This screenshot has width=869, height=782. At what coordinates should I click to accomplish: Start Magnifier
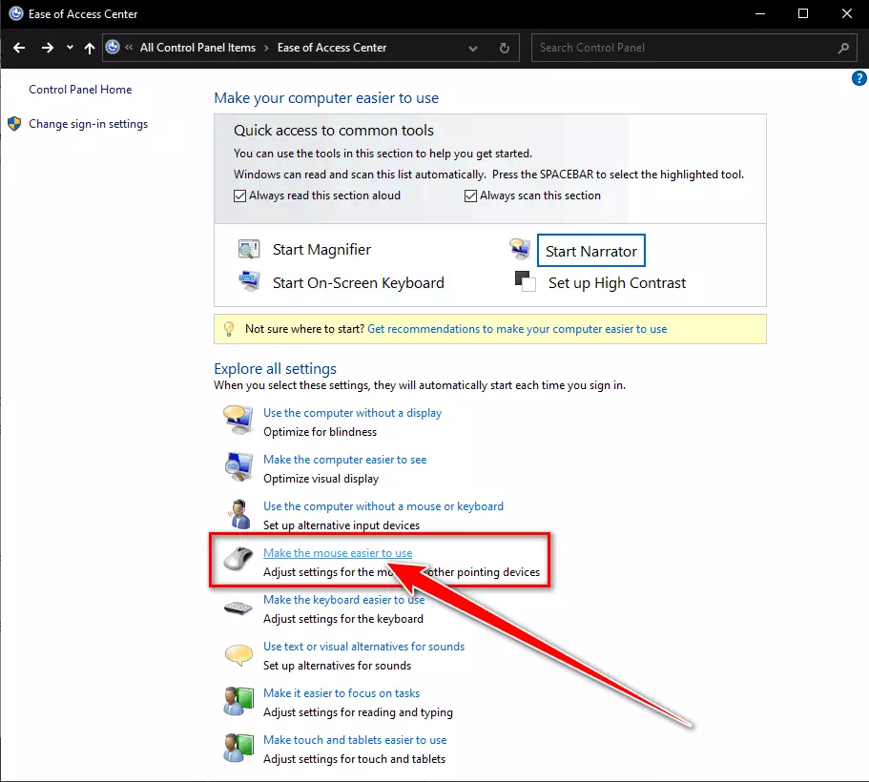[321, 250]
